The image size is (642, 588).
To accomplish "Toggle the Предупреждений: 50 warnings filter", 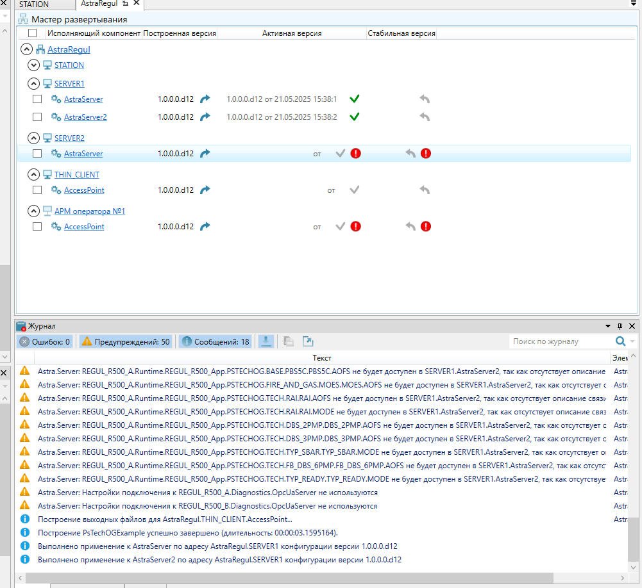I will (126, 341).
